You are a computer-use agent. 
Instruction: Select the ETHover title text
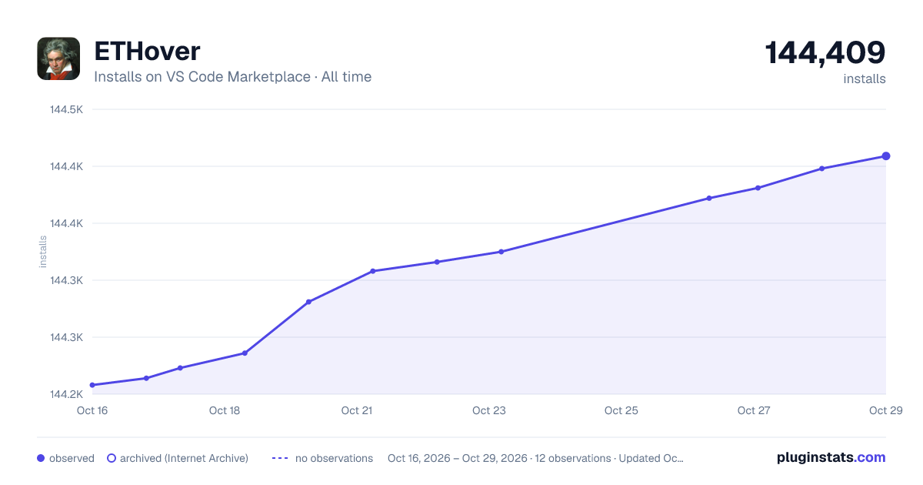pos(147,51)
